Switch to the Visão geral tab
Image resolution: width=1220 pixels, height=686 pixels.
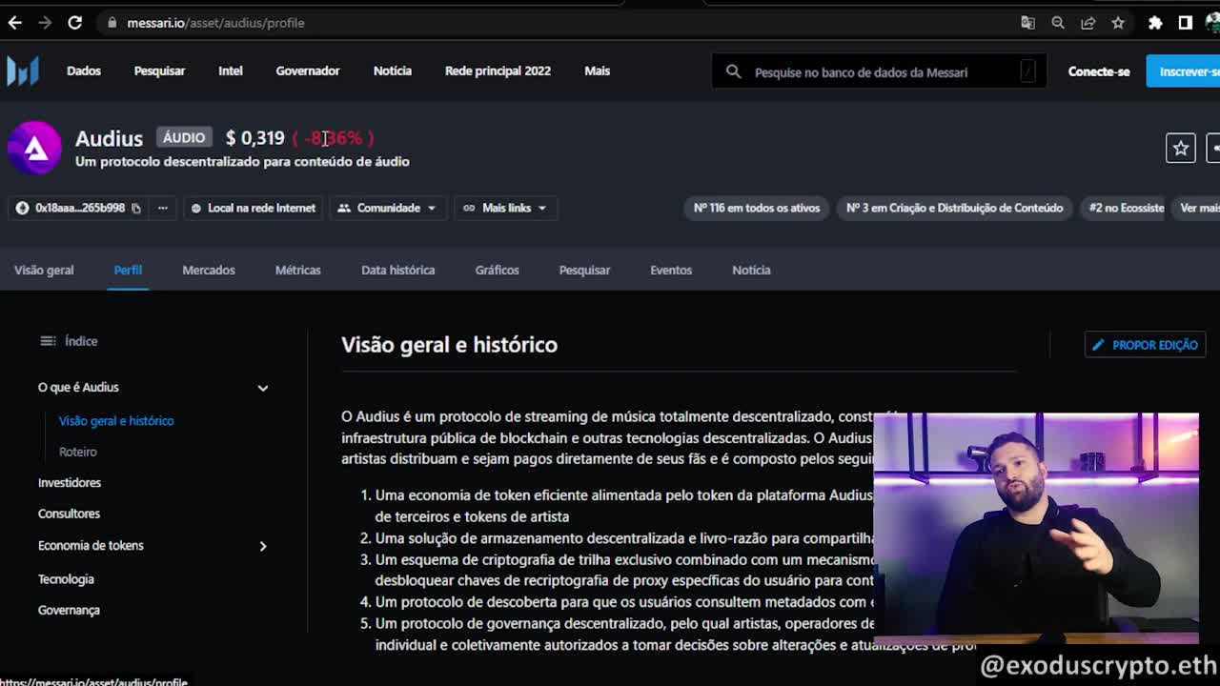[44, 270]
